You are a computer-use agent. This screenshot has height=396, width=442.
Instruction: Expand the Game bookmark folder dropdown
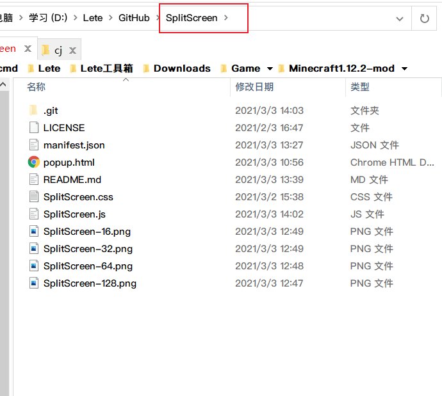[x=270, y=68]
